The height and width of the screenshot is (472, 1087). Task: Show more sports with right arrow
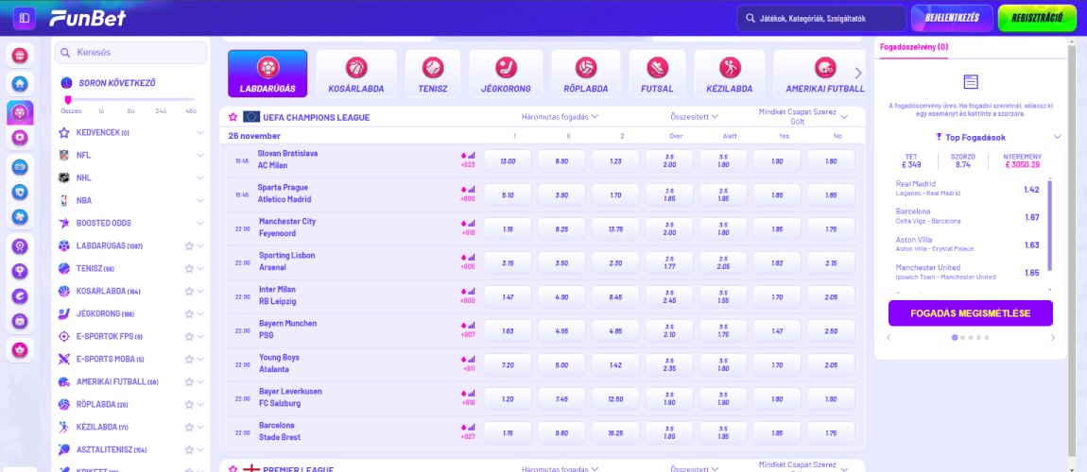click(858, 74)
